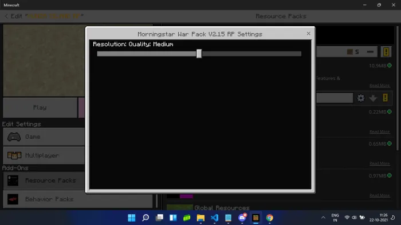This screenshot has width=401, height=225.
Task: Click the volume speaker tray icon
Action: [354, 218]
